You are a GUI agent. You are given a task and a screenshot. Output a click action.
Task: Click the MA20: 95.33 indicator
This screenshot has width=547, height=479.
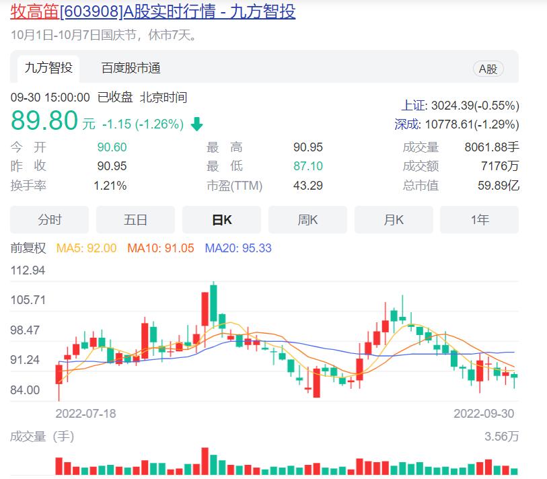238,248
